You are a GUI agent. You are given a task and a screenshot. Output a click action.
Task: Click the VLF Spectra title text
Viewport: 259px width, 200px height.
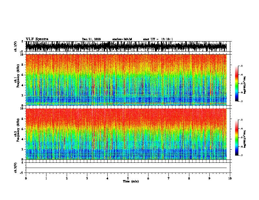37,39
